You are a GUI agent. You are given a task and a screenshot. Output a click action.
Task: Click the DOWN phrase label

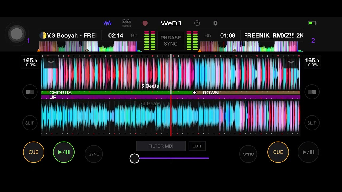tap(211, 93)
